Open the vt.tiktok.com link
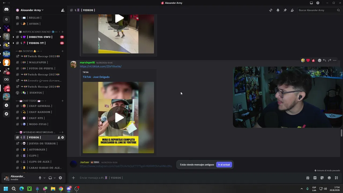The height and width of the screenshot is (193, 343). click(100, 66)
